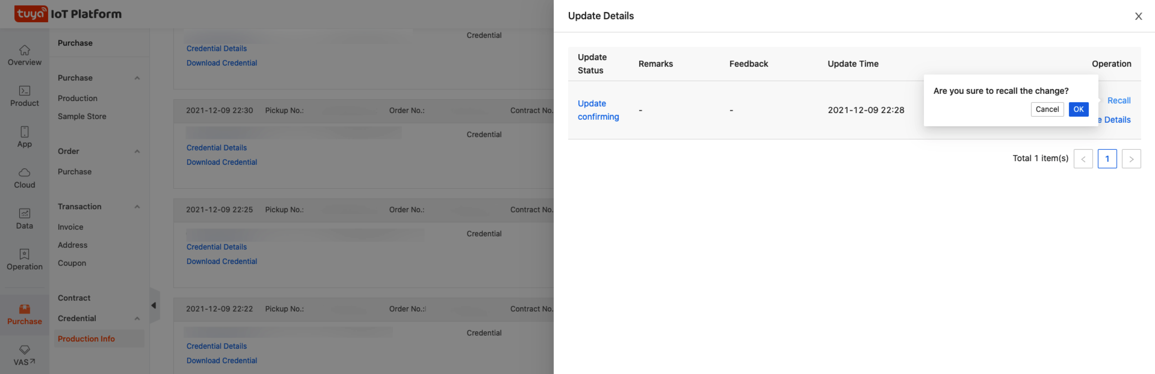Go to next page of update details
1155x374 pixels.
tap(1131, 159)
